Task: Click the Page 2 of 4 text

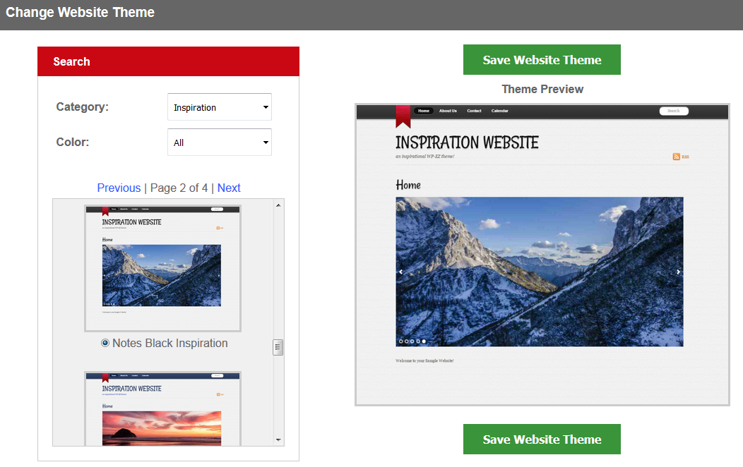Action: [179, 188]
